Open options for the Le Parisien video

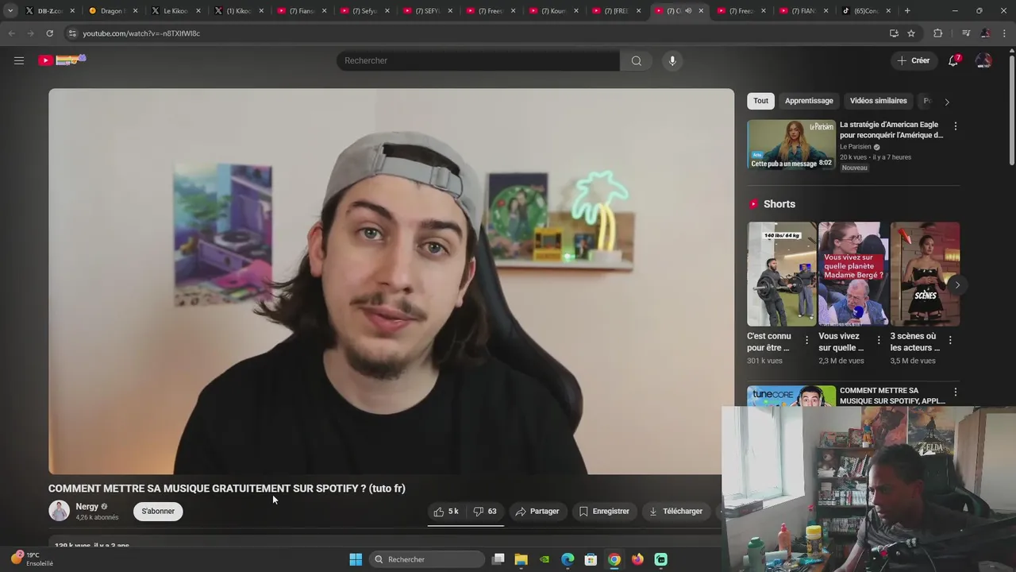pos(955,126)
